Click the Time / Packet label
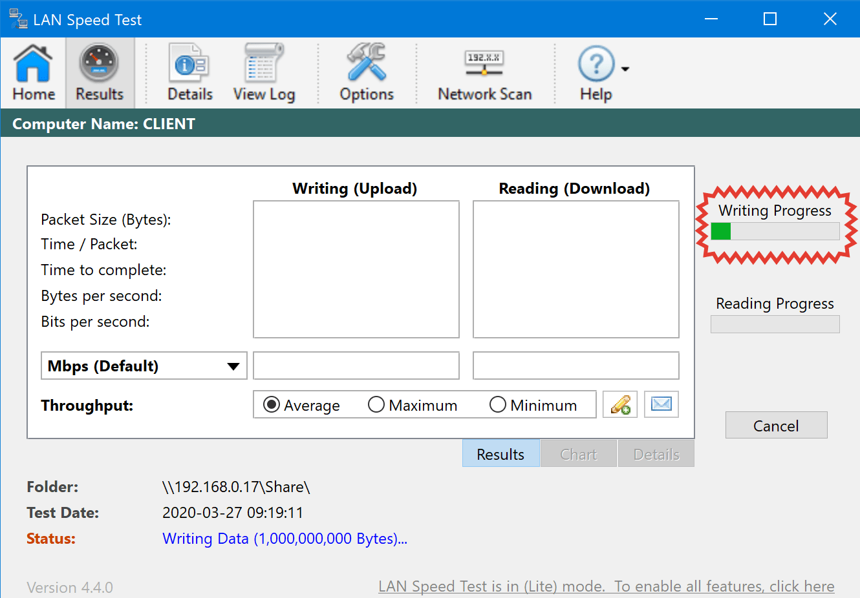860x598 pixels. [x=89, y=244]
